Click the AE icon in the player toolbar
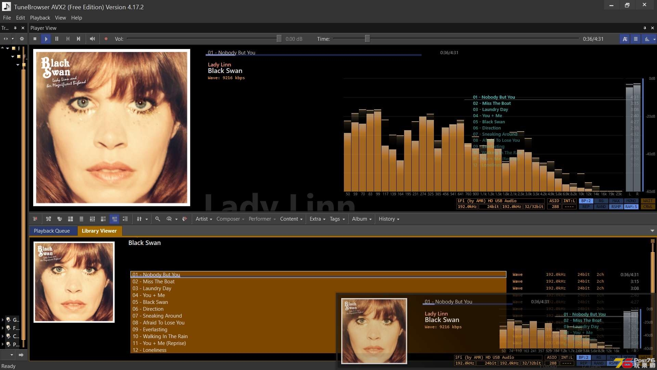Image resolution: width=657 pixels, height=370 pixels. 625,39
